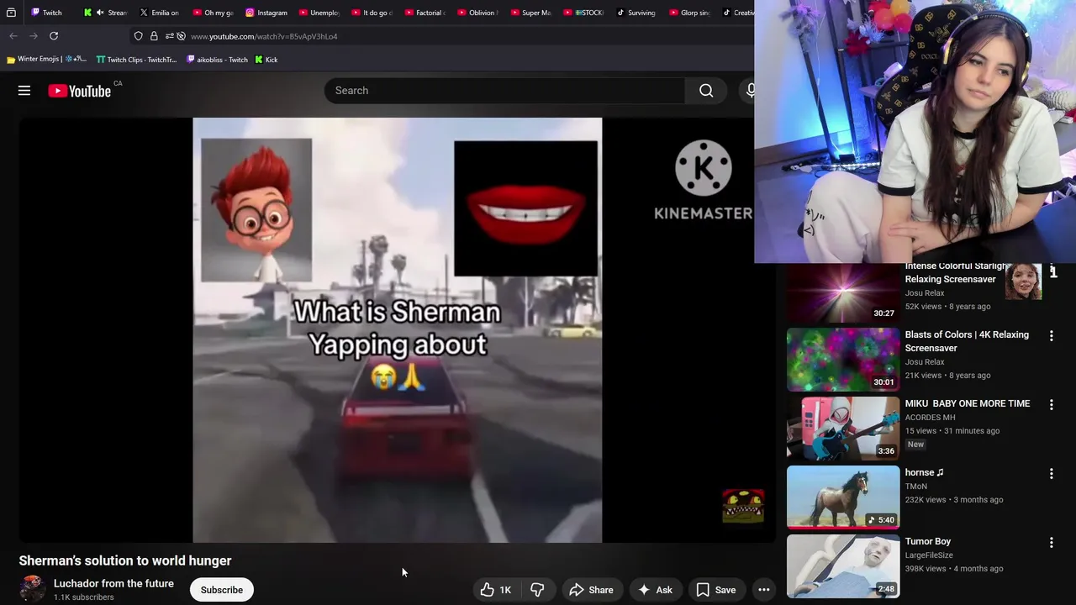This screenshot has height=605, width=1076.
Task: Open options menu for Tumor Boy
Action: 1051,543
